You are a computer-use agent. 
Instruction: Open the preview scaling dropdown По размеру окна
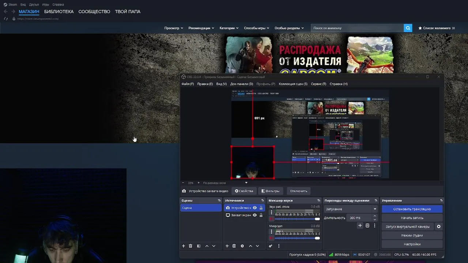point(226,183)
